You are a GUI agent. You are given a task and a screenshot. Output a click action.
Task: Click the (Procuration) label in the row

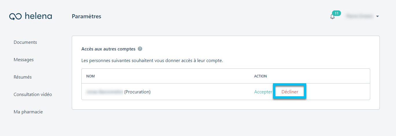137,92
